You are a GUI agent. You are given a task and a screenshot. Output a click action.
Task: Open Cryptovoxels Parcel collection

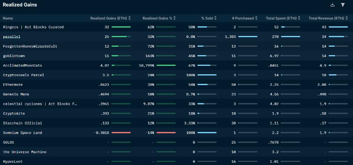coord(23,75)
